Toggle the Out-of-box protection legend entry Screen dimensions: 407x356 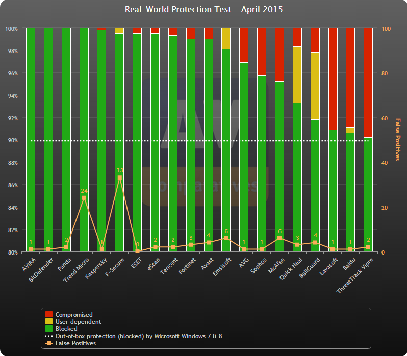point(139,336)
